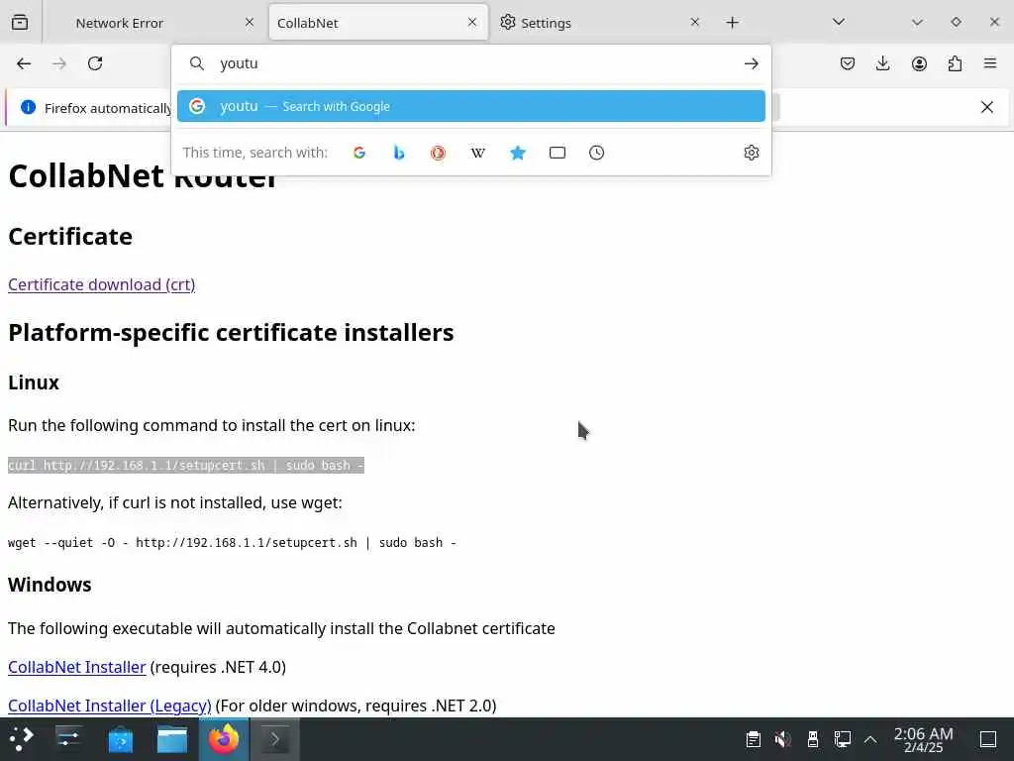
Task: Click the highlighted curl command text
Action: pyautogui.click(x=186, y=466)
